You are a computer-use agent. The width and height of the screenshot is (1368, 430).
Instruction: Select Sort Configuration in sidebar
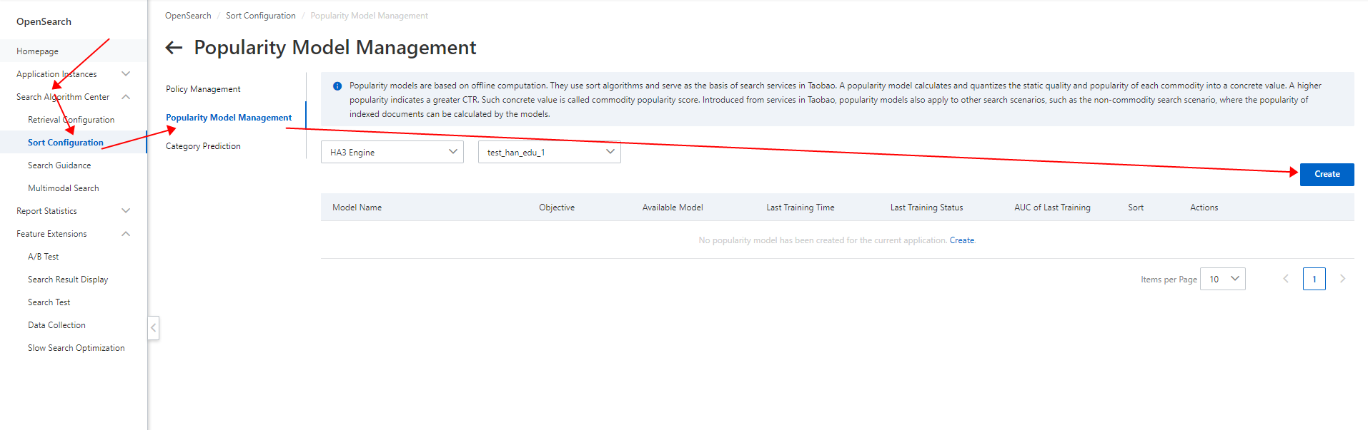[x=66, y=143]
